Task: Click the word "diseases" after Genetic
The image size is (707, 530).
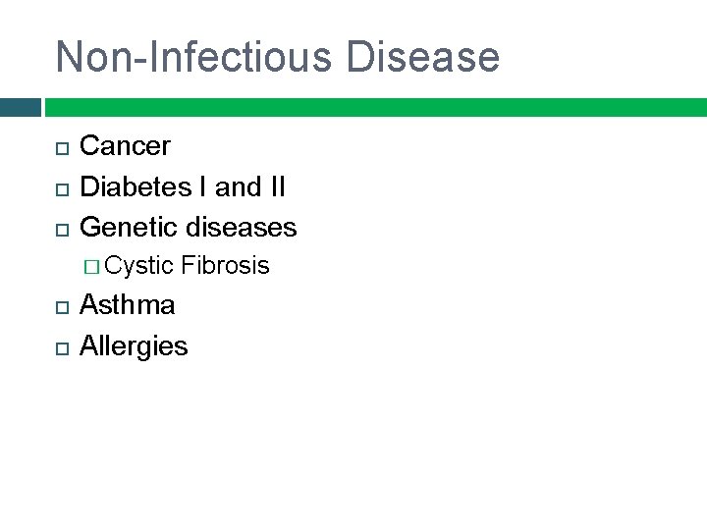Action: (244, 227)
